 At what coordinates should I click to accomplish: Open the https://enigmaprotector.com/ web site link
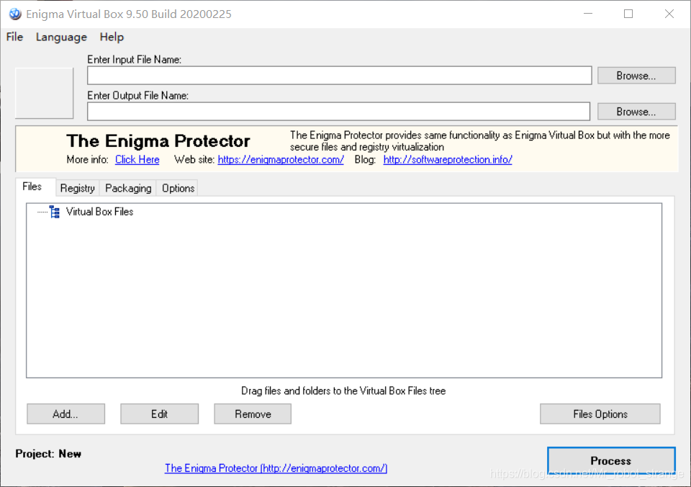point(281,160)
